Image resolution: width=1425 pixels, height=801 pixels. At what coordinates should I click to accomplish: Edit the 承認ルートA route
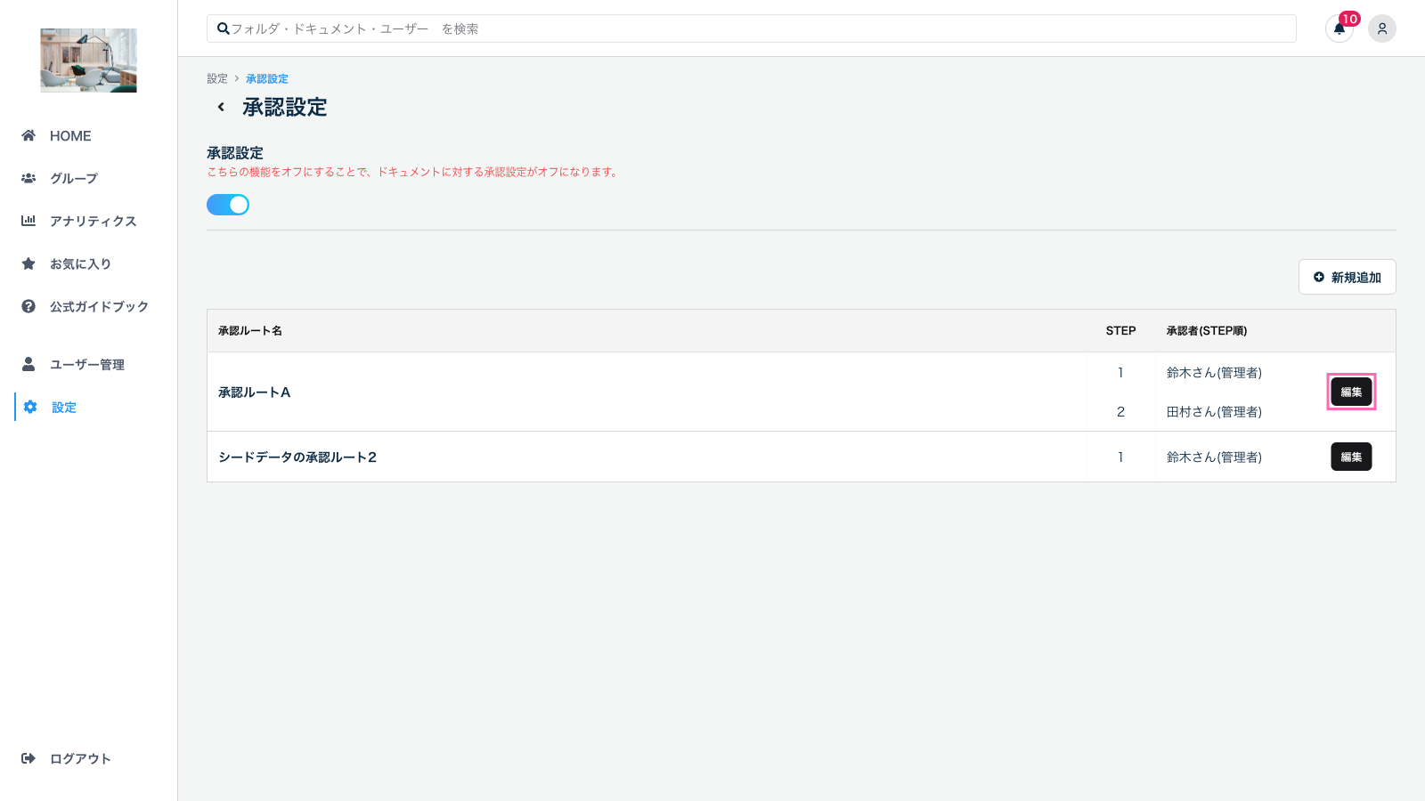pyautogui.click(x=1351, y=392)
